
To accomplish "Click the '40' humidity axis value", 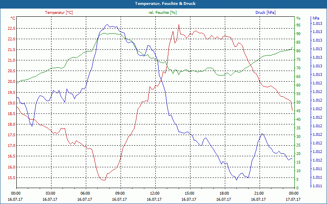I will (x=298, y=120).
